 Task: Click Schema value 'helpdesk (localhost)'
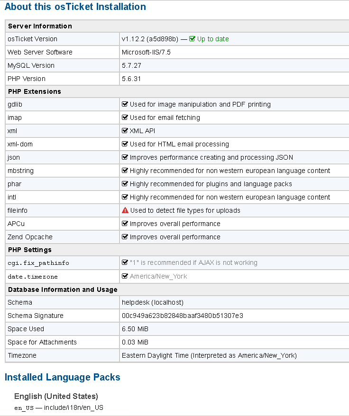[153, 302]
